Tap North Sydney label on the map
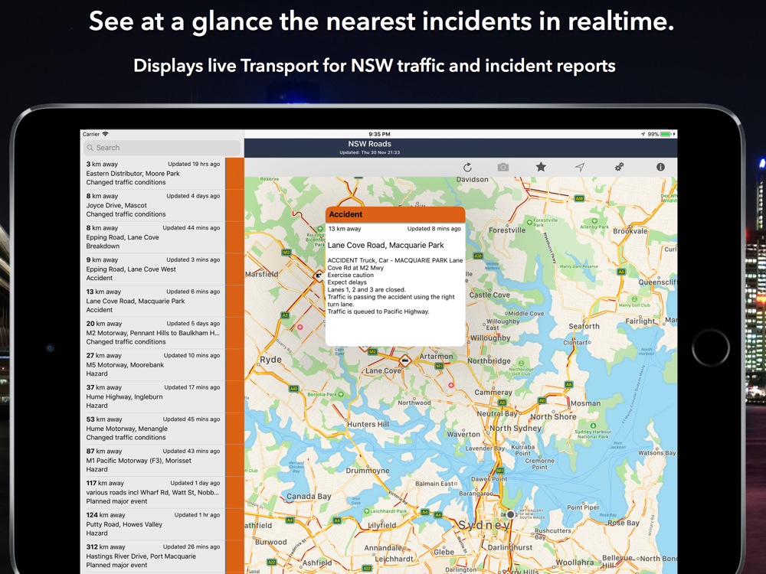 pyautogui.click(x=516, y=428)
